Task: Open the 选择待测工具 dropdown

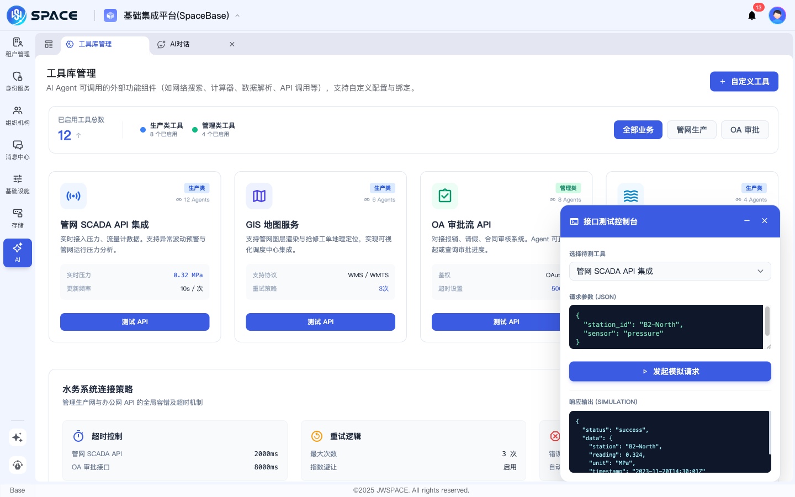Action: point(670,271)
